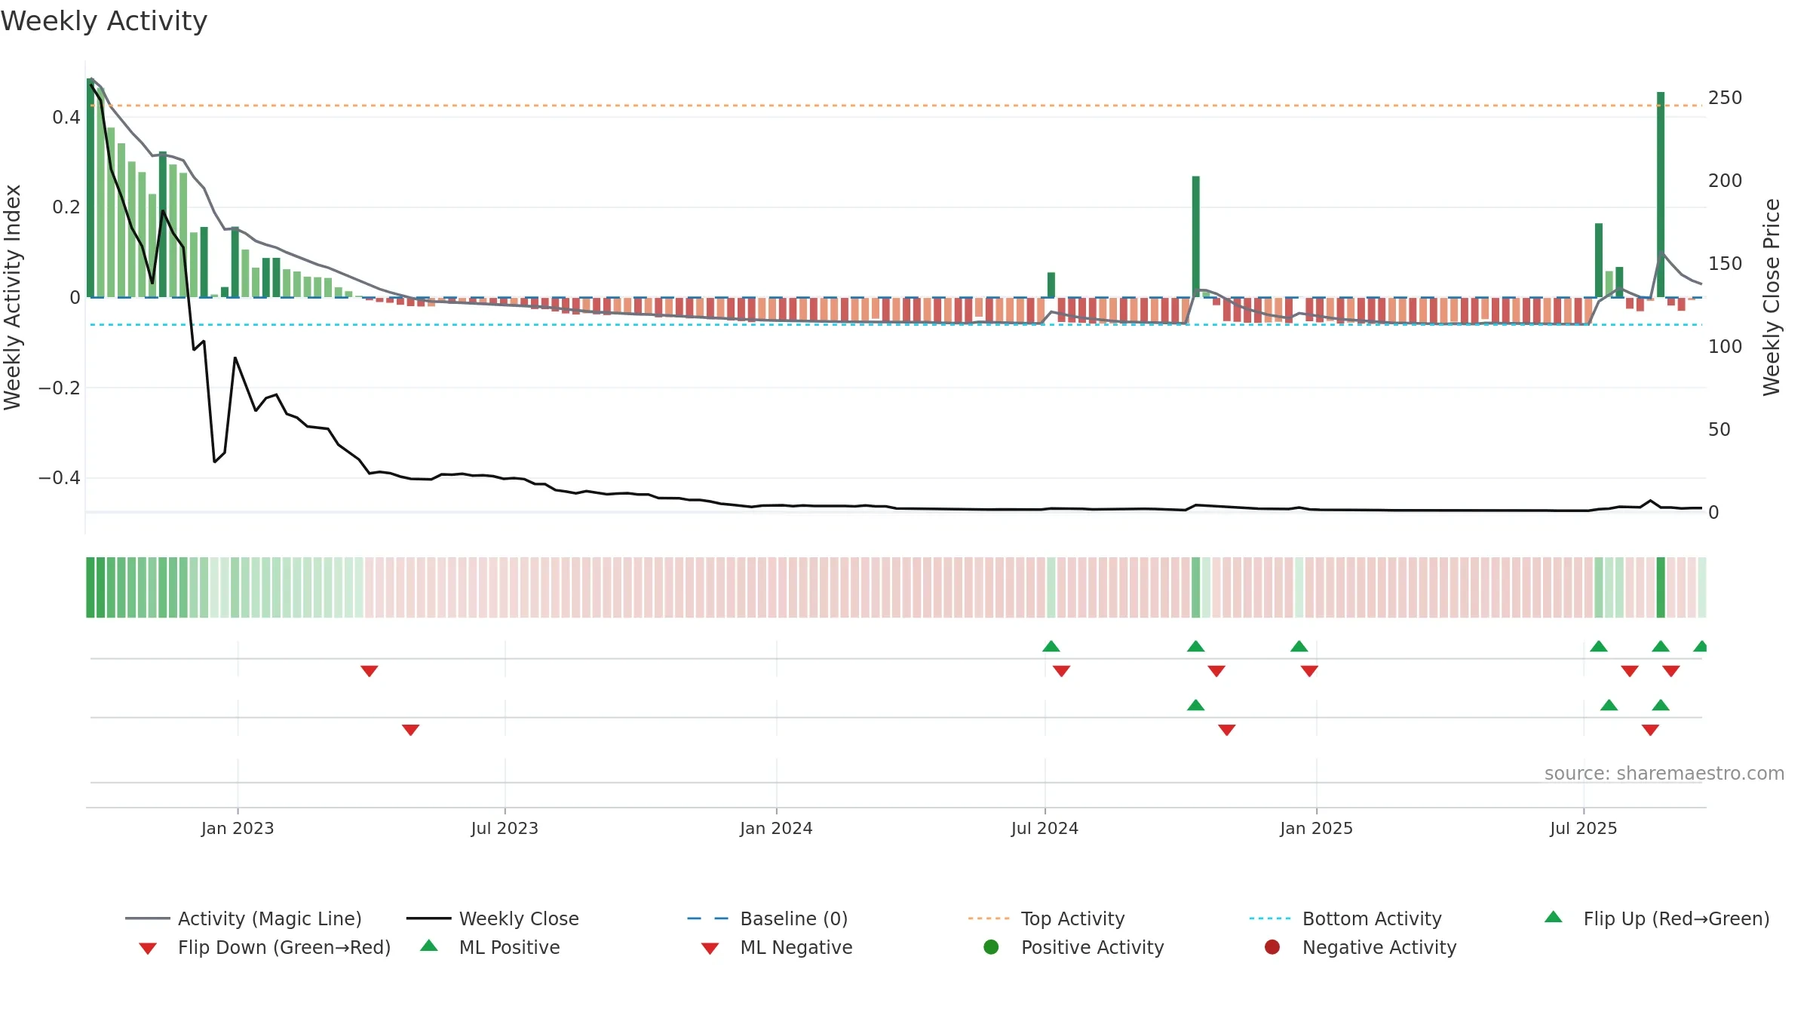Select the flip-down marker just after Jul 2024
The width and height of the screenshot is (1810, 1018).
click(x=1062, y=671)
